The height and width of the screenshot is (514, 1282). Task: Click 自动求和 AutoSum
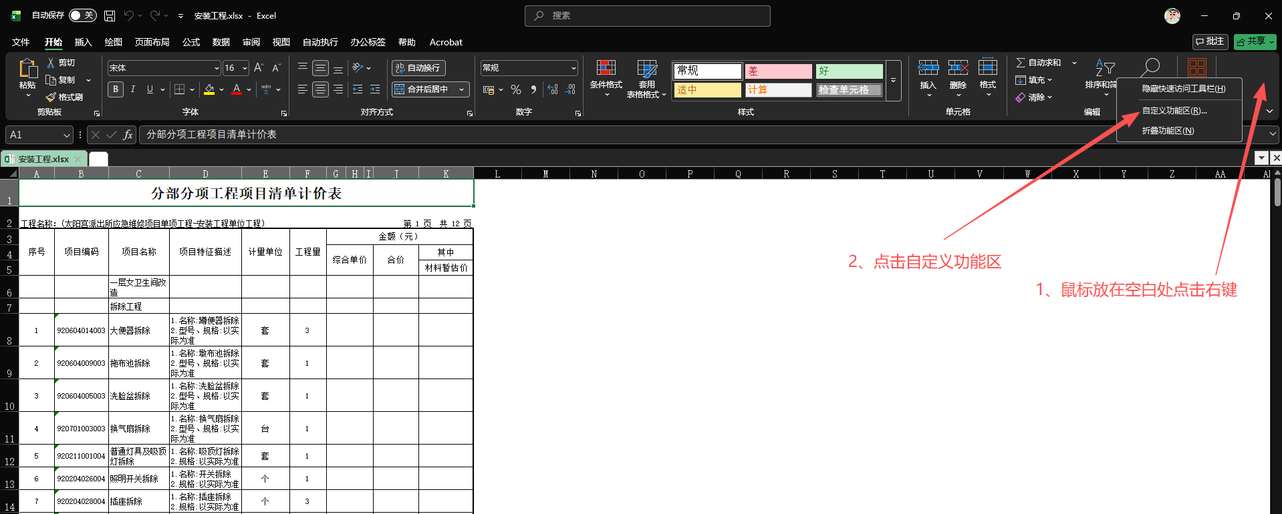(x=1039, y=62)
